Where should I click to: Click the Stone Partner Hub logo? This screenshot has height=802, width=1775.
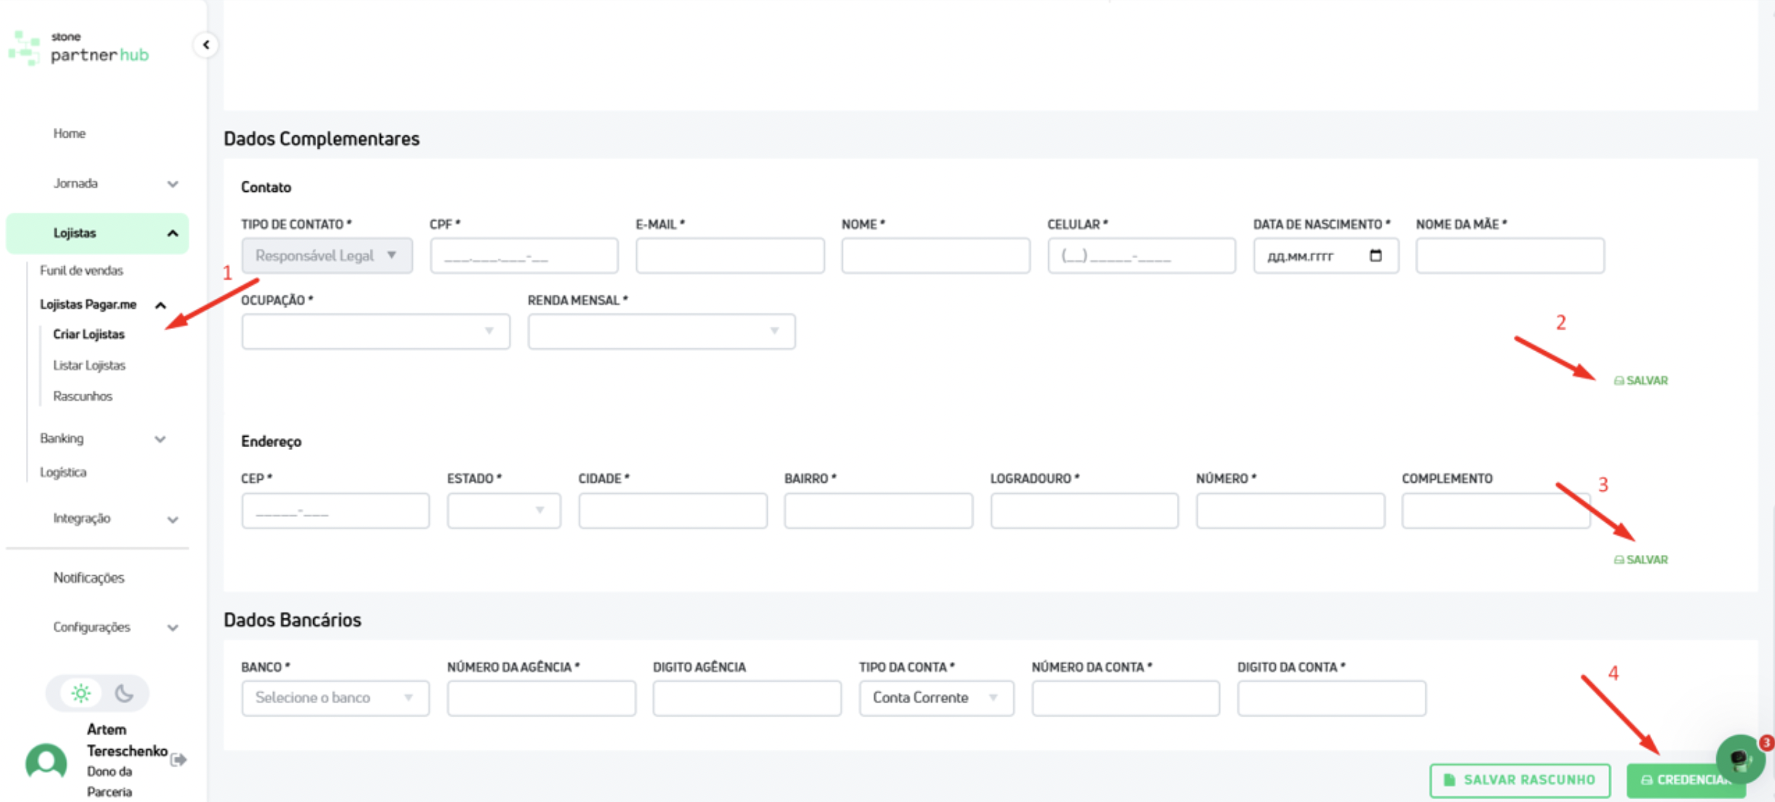pyautogui.click(x=79, y=48)
